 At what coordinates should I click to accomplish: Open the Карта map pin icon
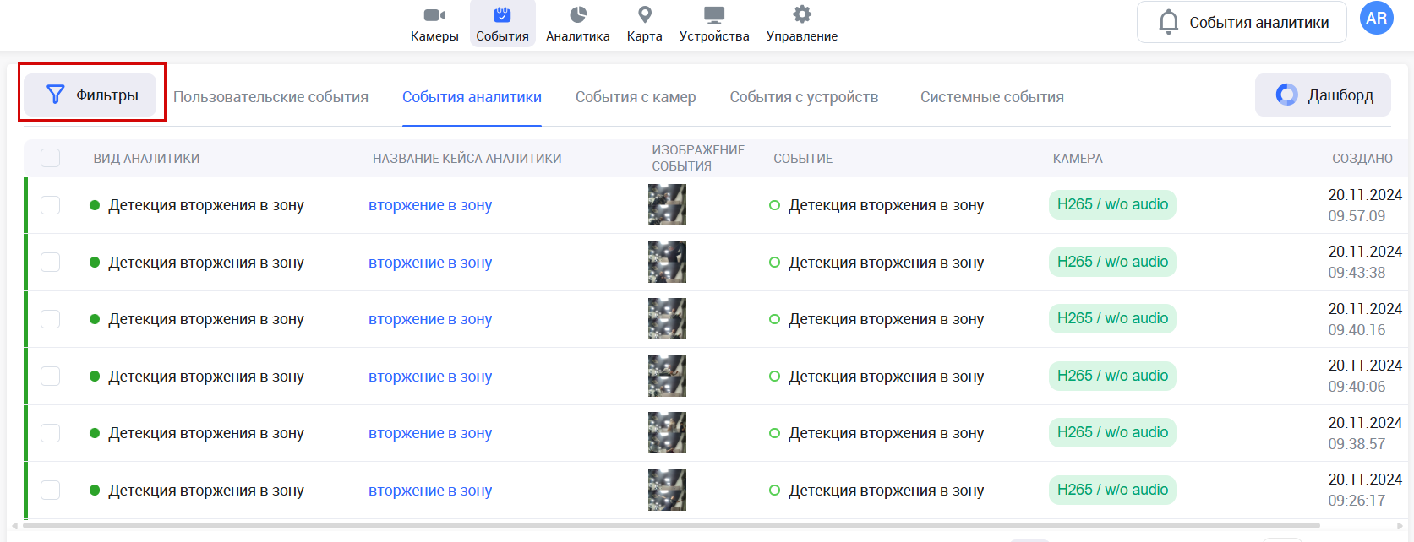(644, 15)
